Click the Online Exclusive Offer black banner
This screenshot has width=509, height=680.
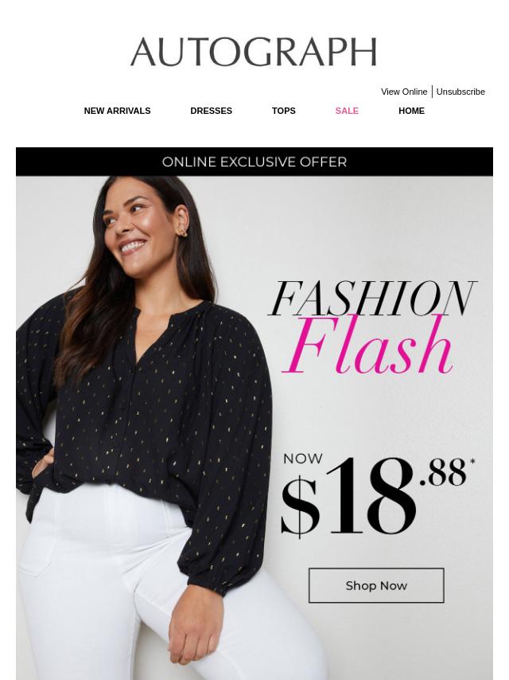point(254,162)
